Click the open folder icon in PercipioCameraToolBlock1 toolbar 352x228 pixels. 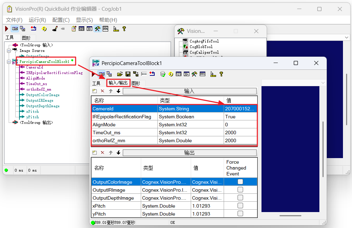pos(120,74)
